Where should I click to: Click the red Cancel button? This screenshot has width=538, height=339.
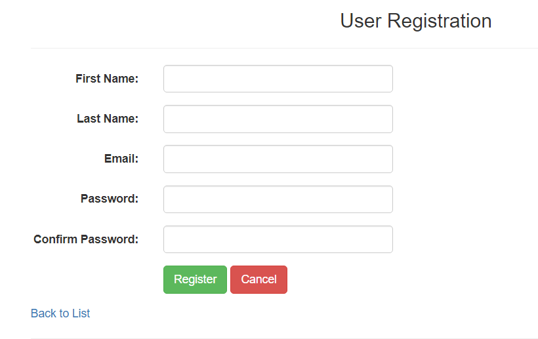point(259,279)
